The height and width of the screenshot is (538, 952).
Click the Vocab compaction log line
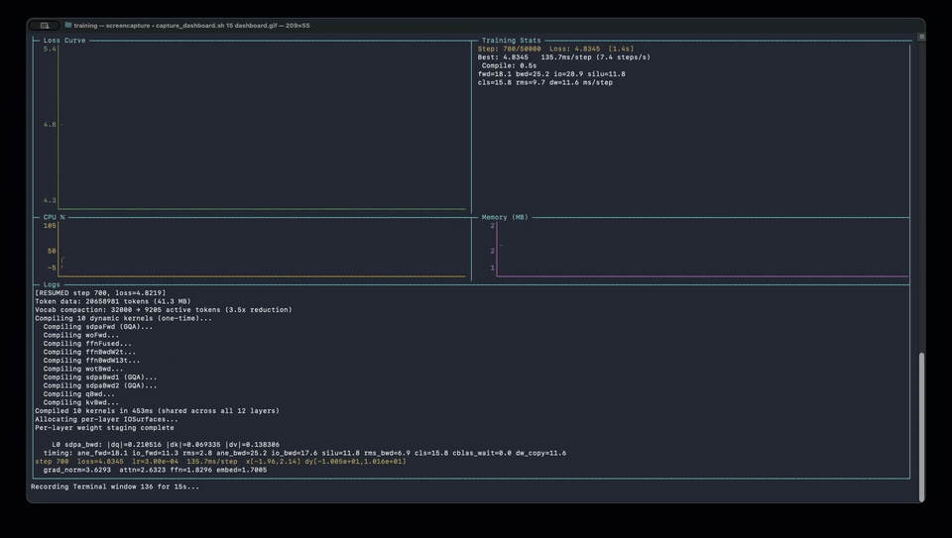(164, 310)
